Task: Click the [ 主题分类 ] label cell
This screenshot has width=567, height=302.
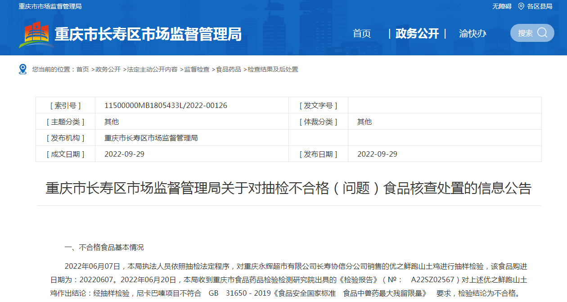Action: click(x=66, y=122)
